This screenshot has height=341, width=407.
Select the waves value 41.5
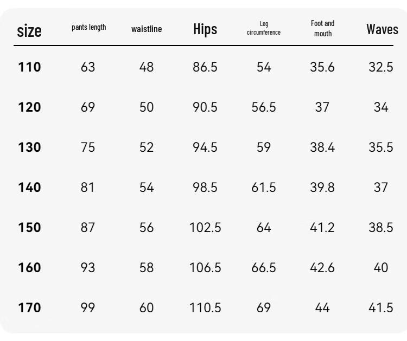381,308
